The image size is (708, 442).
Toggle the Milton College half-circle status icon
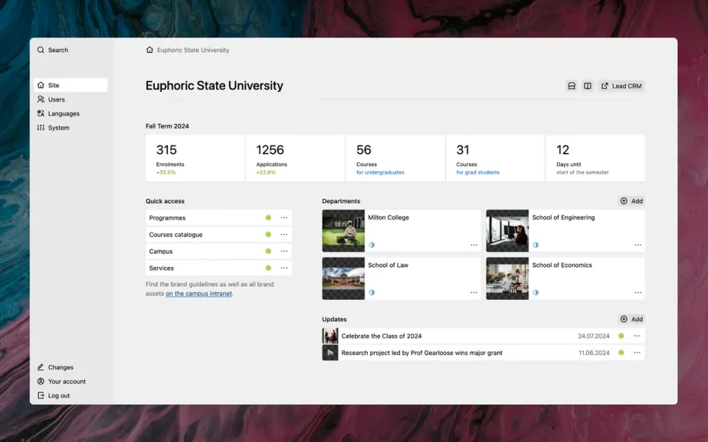[x=372, y=245]
